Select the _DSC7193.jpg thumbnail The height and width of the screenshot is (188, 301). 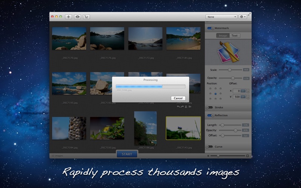point(69,83)
